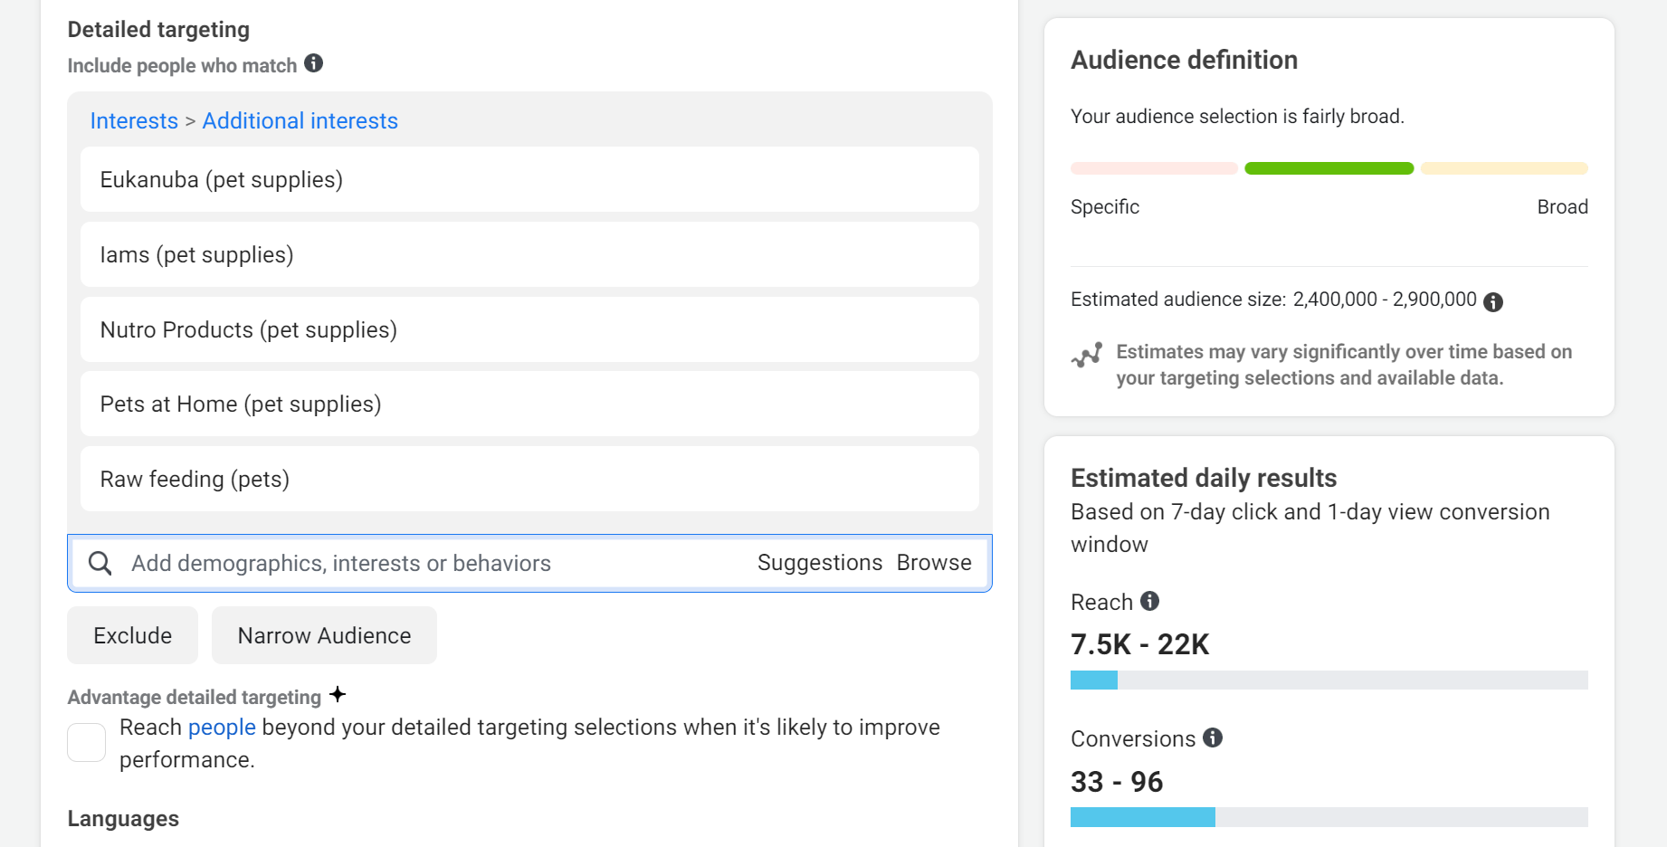Open Suggestions in the targeting search field
The height and width of the screenshot is (847, 1667).
820,563
